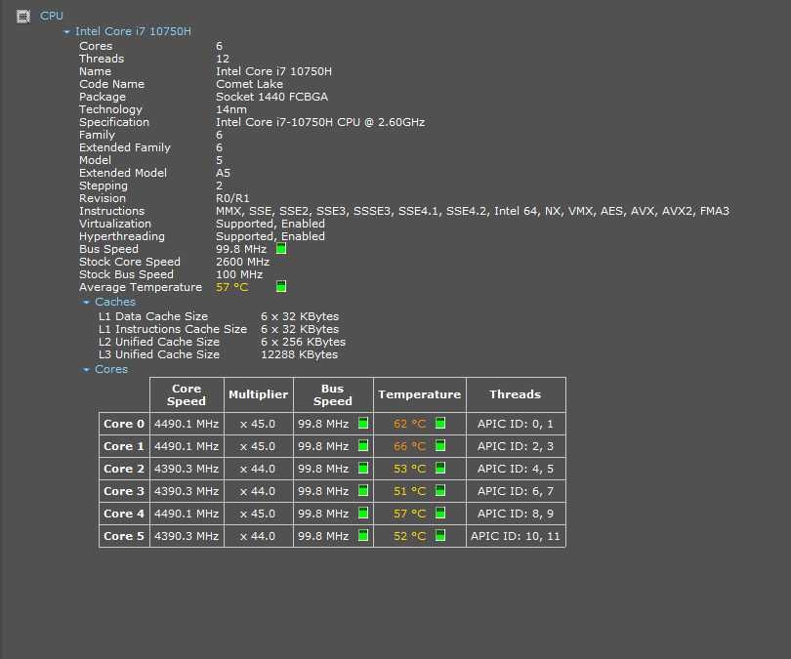This screenshot has height=659, width=791.
Task: Click Core 3 bus speed graph icon
Action: coord(363,491)
